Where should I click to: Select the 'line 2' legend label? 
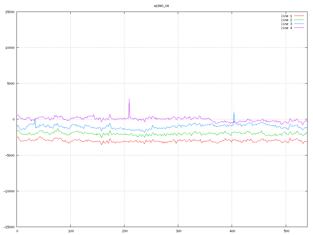click(286, 20)
